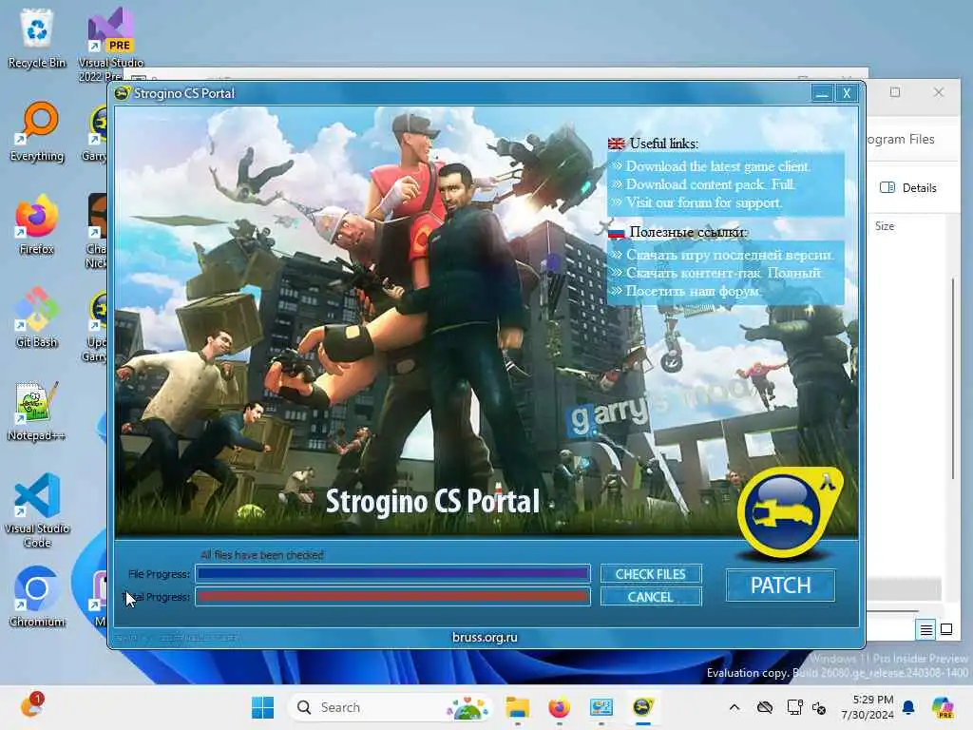Open the clock showing 5:29 PM

pyautogui.click(x=868, y=707)
